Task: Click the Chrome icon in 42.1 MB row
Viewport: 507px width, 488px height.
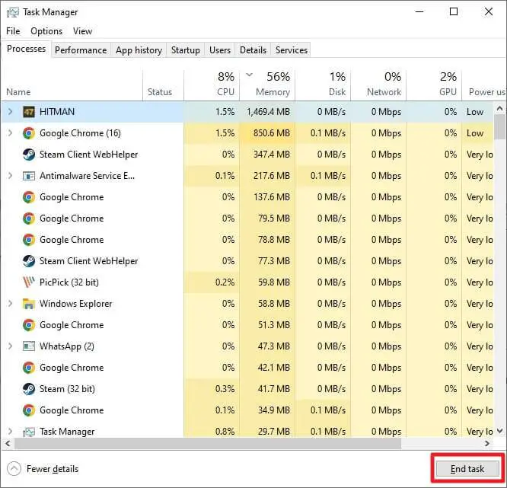Action: [x=29, y=368]
